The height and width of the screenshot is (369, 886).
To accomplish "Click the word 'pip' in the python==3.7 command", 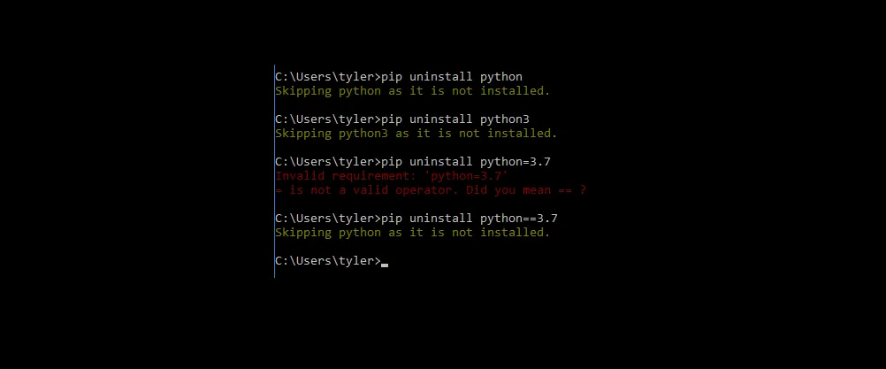I will click(x=392, y=219).
